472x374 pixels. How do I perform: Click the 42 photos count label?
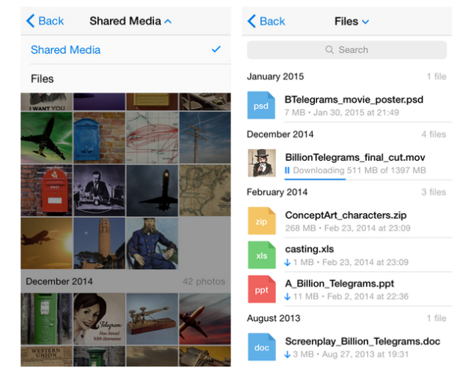(x=203, y=281)
